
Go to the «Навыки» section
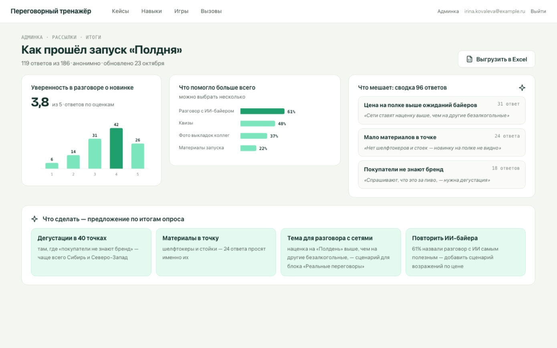[x=151, y=11]
